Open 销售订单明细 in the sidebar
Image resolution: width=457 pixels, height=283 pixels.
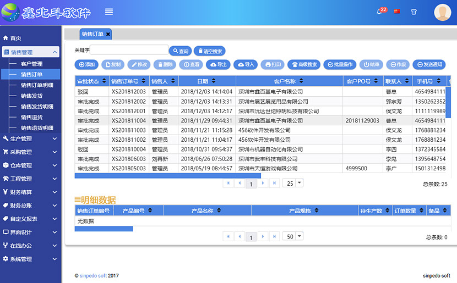pos(37,85)
